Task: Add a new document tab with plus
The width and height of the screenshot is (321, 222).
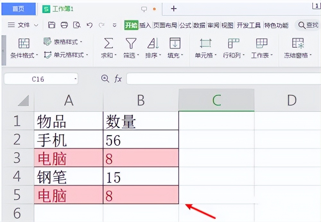Action: click(x=174, y=9)
